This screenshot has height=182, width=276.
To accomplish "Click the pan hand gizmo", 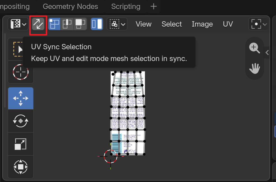I will click(254, 68).
